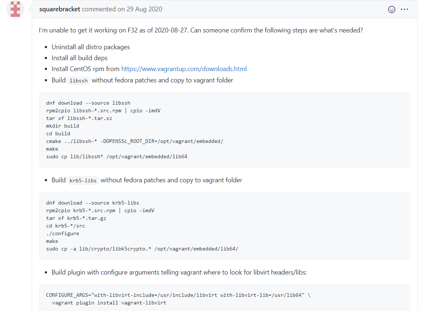Click the opening "unable to get it working" paragraph

201,30
